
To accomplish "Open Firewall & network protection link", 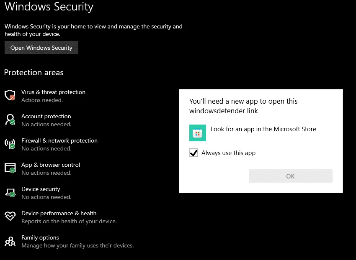I will coord(59,140).
